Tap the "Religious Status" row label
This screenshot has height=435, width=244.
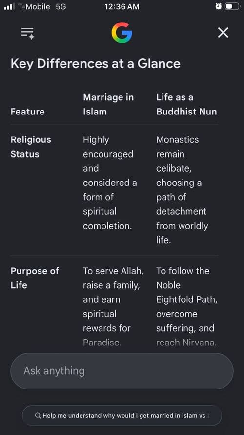pos(31,147)
